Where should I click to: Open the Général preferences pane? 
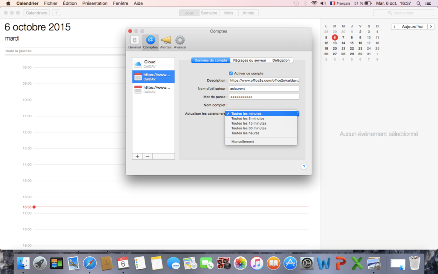134,42
